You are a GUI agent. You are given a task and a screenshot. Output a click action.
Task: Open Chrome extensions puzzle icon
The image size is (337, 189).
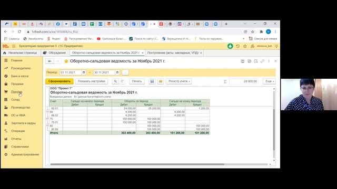pyautogui.click(x=261, y=31)
